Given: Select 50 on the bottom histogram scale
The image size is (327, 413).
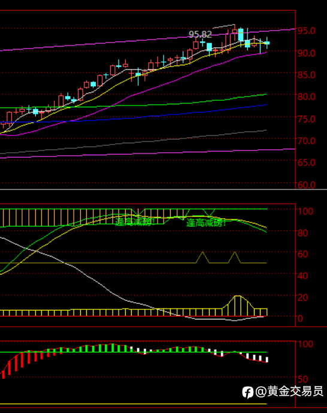Looking at the screenshot, I should click(303, 379).
